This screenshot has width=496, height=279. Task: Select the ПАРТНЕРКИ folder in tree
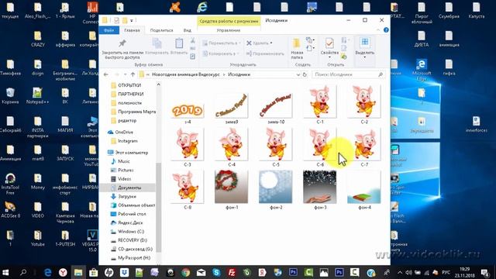click(x=131, y=94)
